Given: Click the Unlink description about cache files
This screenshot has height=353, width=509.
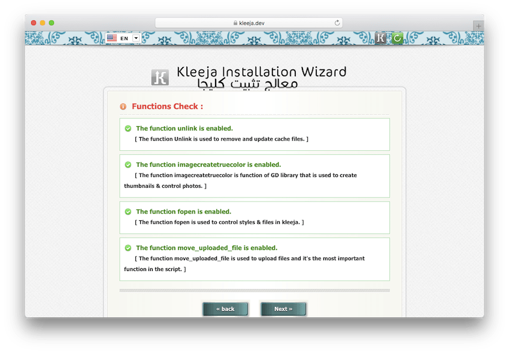Looking at the screenshot, I should pos(222,139).
